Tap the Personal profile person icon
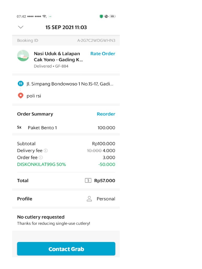 click(89, 199)
